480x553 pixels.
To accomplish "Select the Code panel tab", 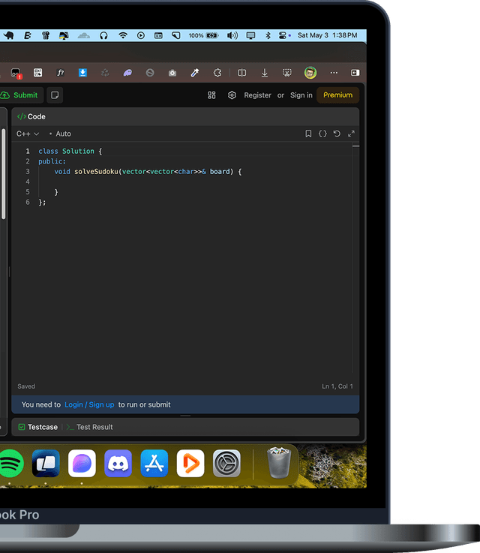I will click(x=31, y=116).
